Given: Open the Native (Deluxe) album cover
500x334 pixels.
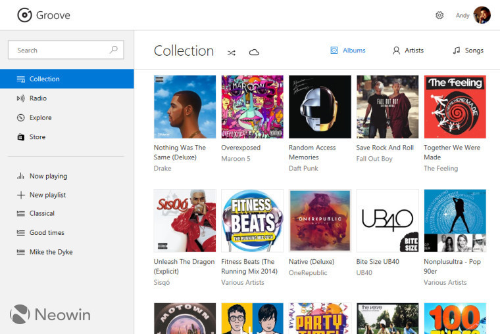Looking at the screenshot, I should point(320,220).
